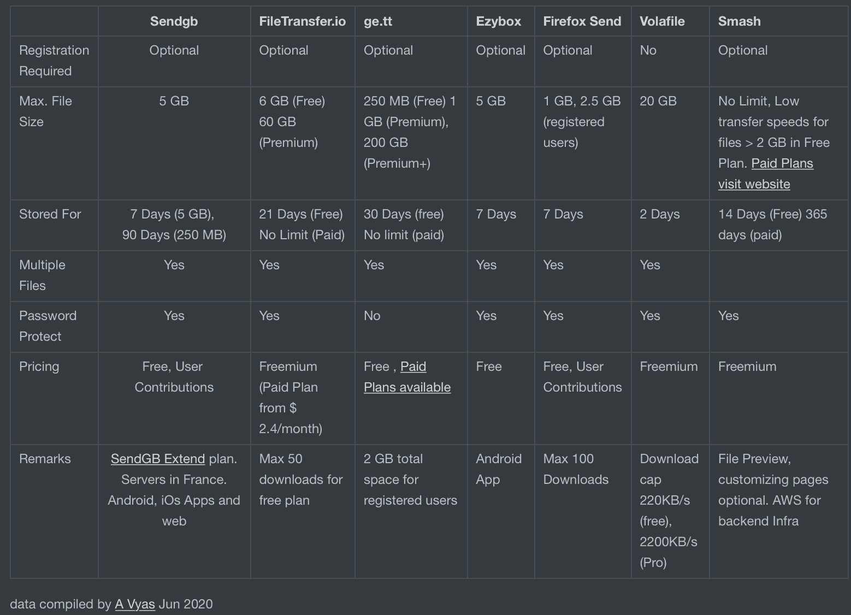Click the Registration Required row label
Screen dimensions: 851x615
pos(54,61)
